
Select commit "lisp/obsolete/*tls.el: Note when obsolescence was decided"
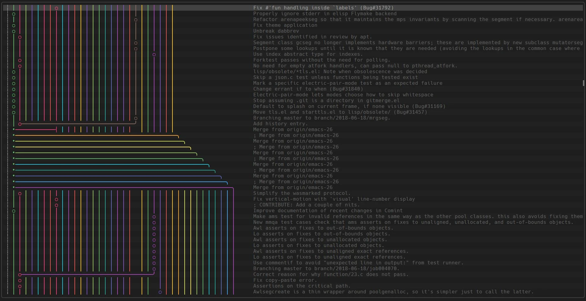click(x=340, y=72)
